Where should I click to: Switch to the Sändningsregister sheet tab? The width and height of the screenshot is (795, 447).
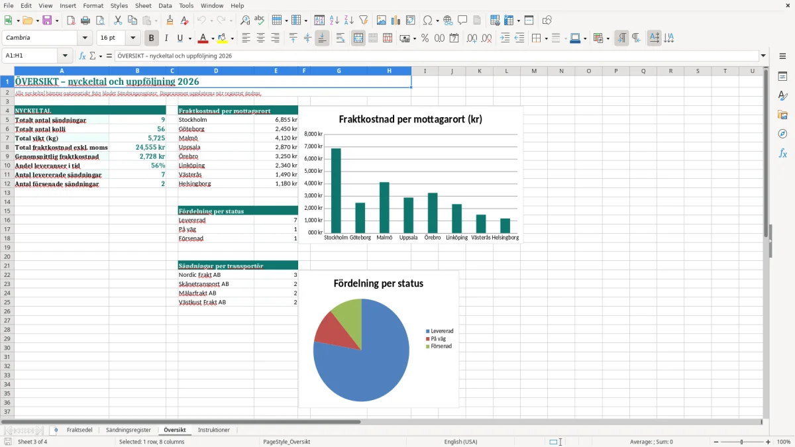129,430
